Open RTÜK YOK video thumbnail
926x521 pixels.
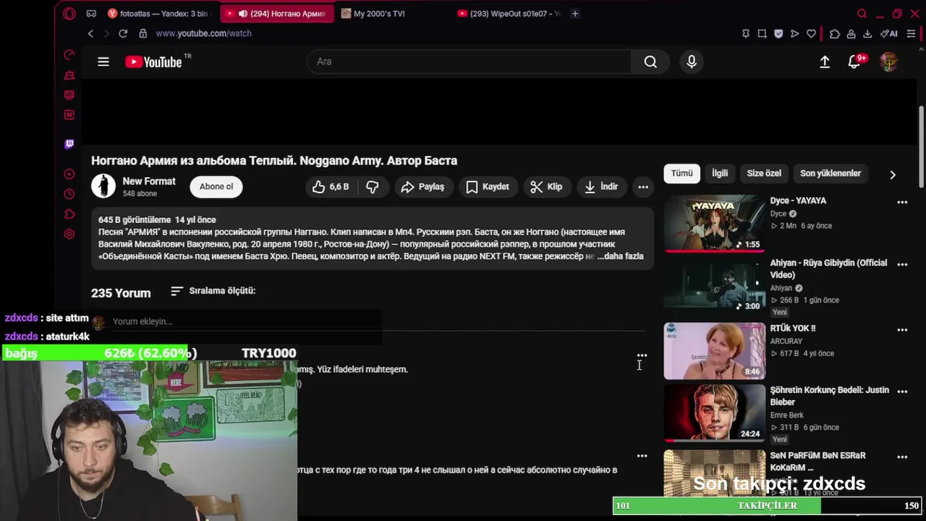(715, 351)
